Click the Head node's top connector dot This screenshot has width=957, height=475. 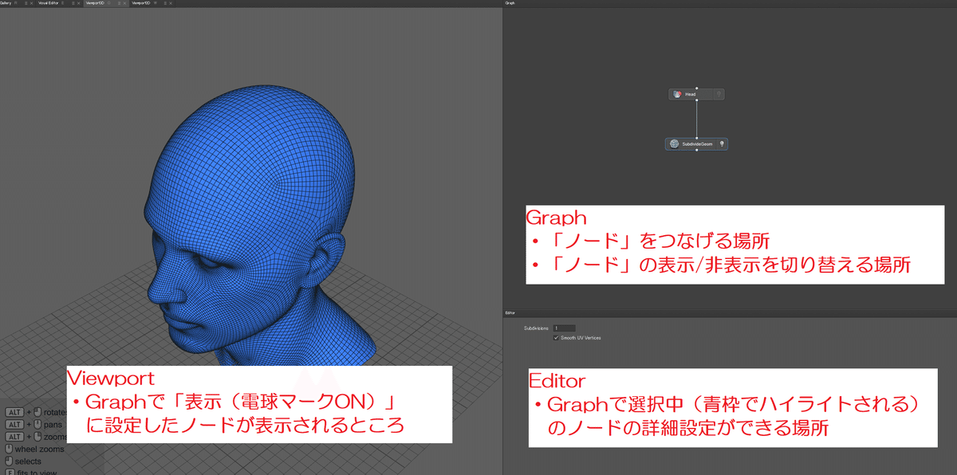click(696, 87)
